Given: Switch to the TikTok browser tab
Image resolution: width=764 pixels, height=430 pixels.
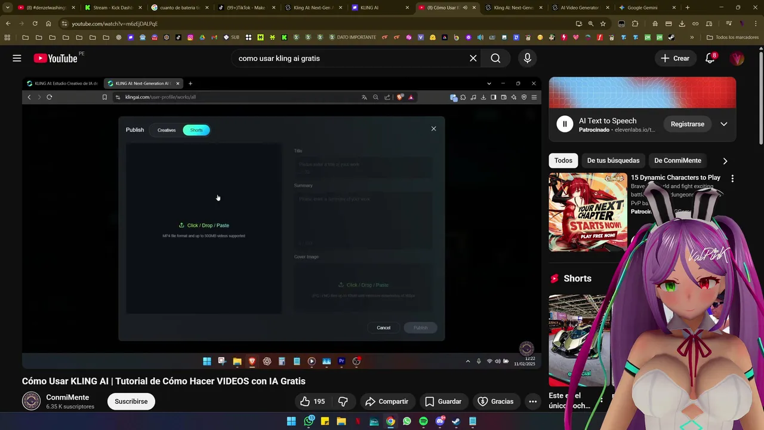Looking at the screenshot, I should click(x=246, y=8).
